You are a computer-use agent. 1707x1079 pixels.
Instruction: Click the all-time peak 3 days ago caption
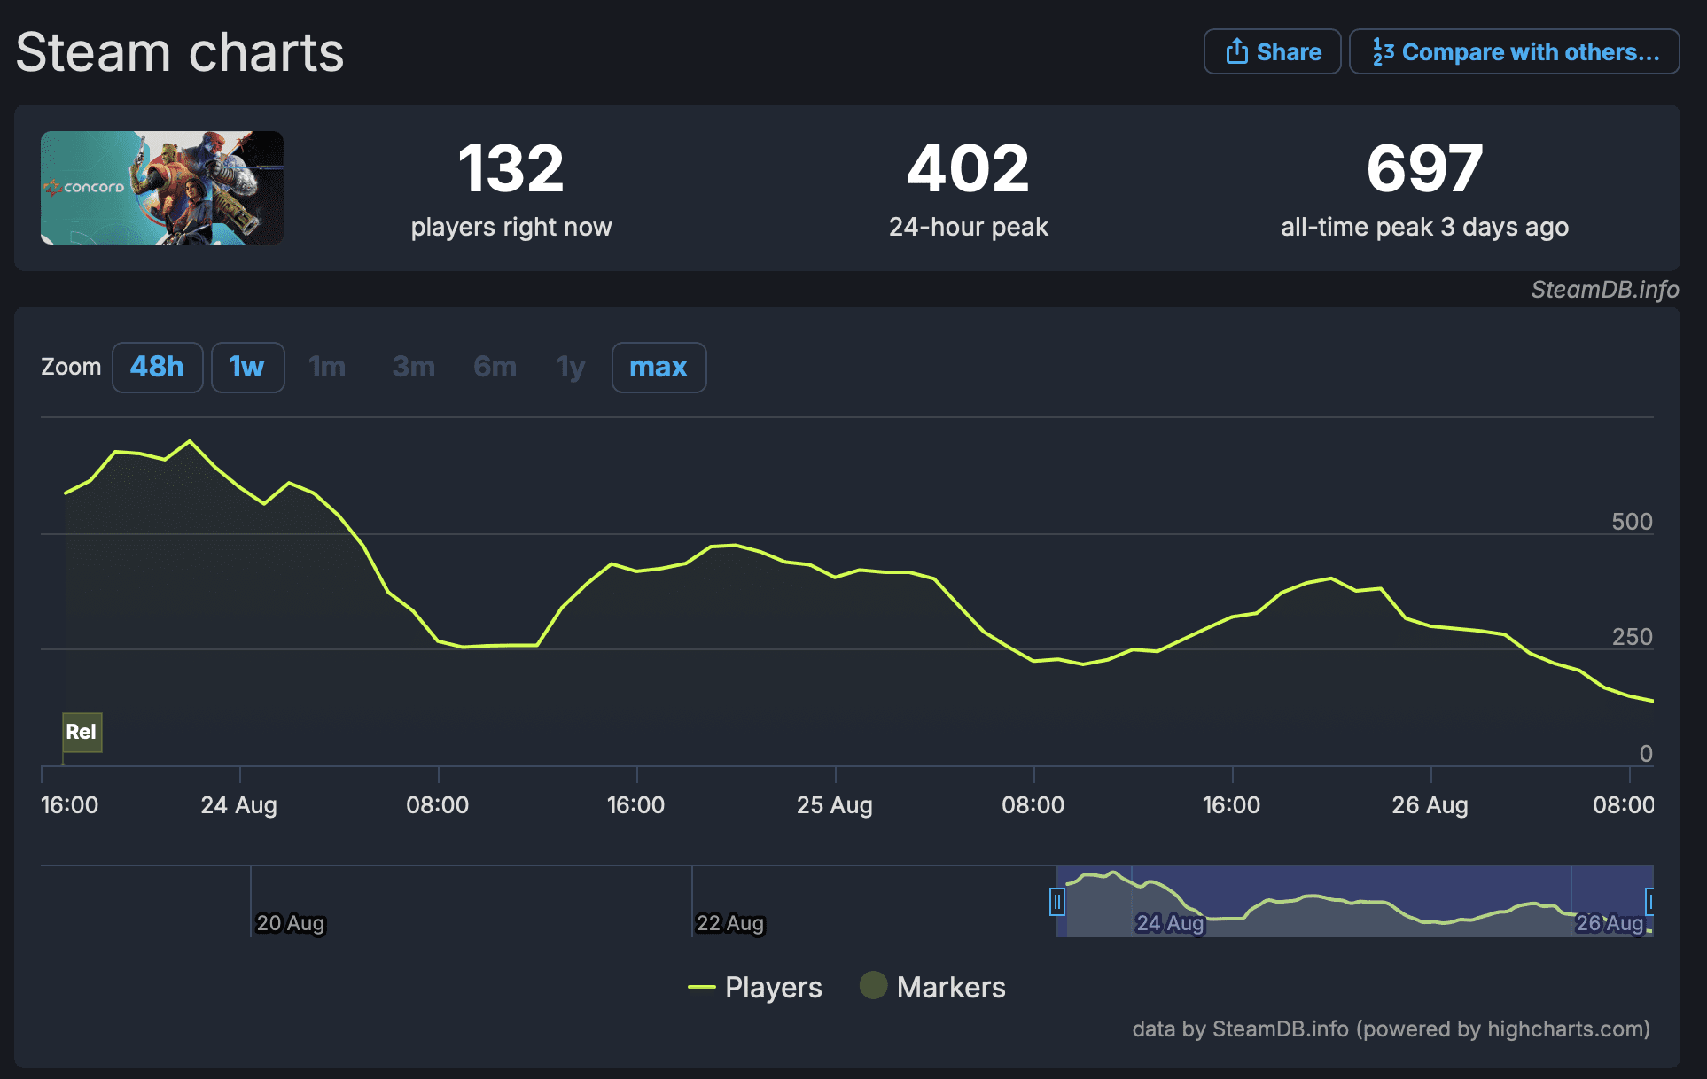1425,228
